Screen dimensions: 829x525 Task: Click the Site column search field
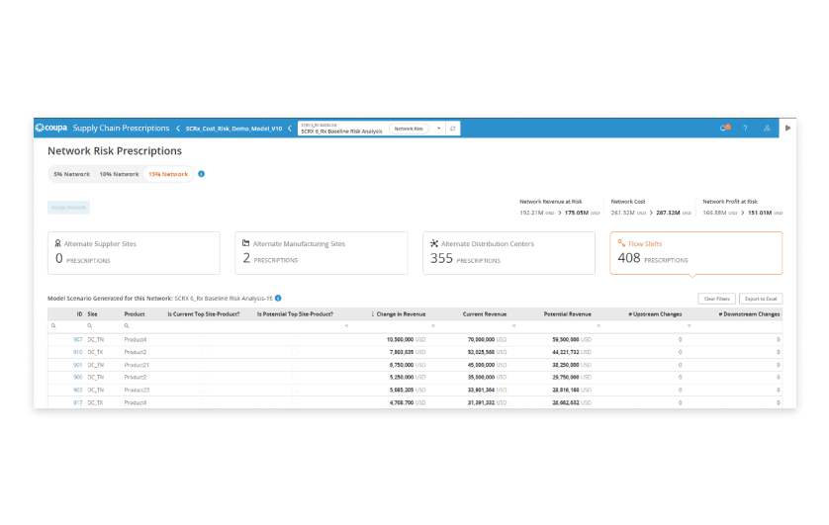pos(105,326)
